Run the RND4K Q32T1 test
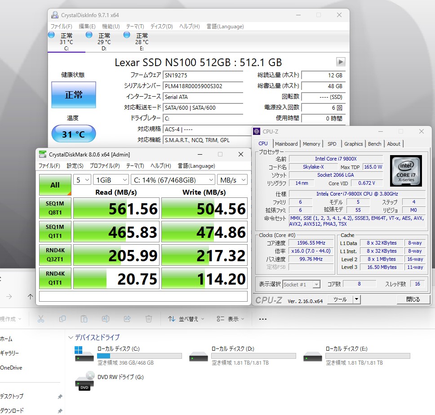The image size is (435, 415). coord(55,254)
